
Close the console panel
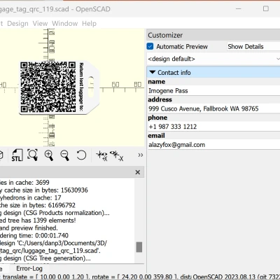tap(138, 172)
